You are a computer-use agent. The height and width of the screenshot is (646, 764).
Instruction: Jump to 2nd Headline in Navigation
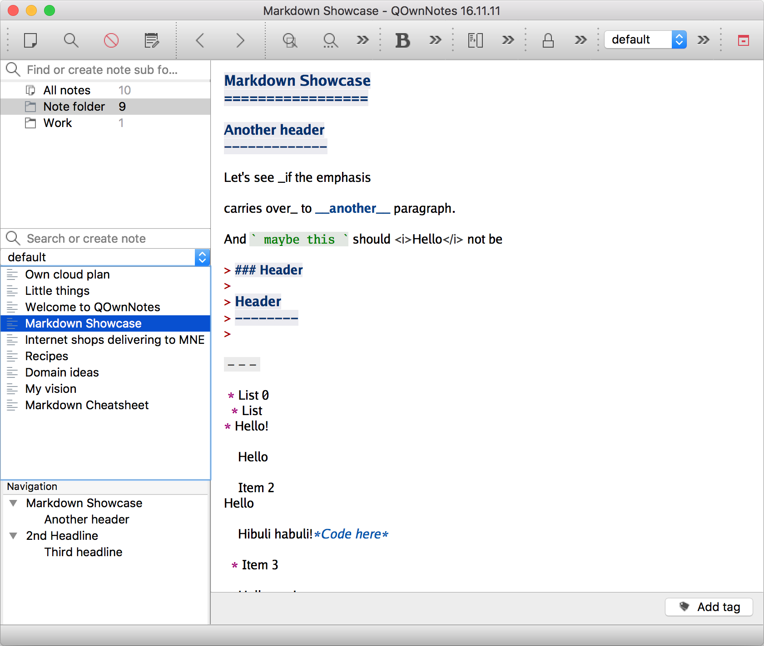click(62, 536)
